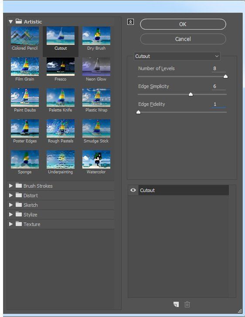Click the Number of Levels value field
Viewport: 245px width, 317px height.
(x=219, y=68)
